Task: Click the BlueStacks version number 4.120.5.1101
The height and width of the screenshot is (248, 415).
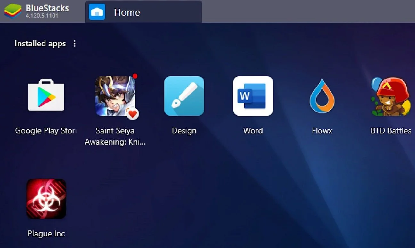Action: (x=42, y=16)
